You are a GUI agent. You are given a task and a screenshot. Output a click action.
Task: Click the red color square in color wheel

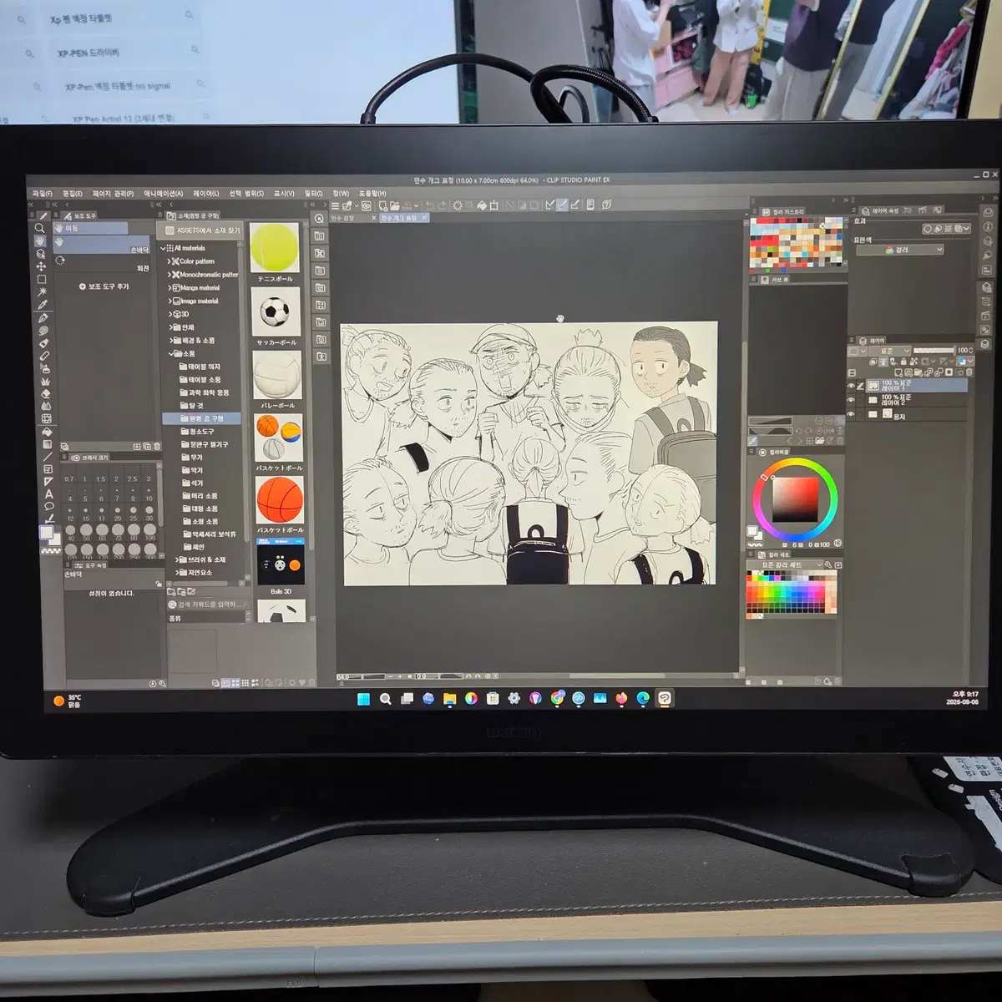794,498
